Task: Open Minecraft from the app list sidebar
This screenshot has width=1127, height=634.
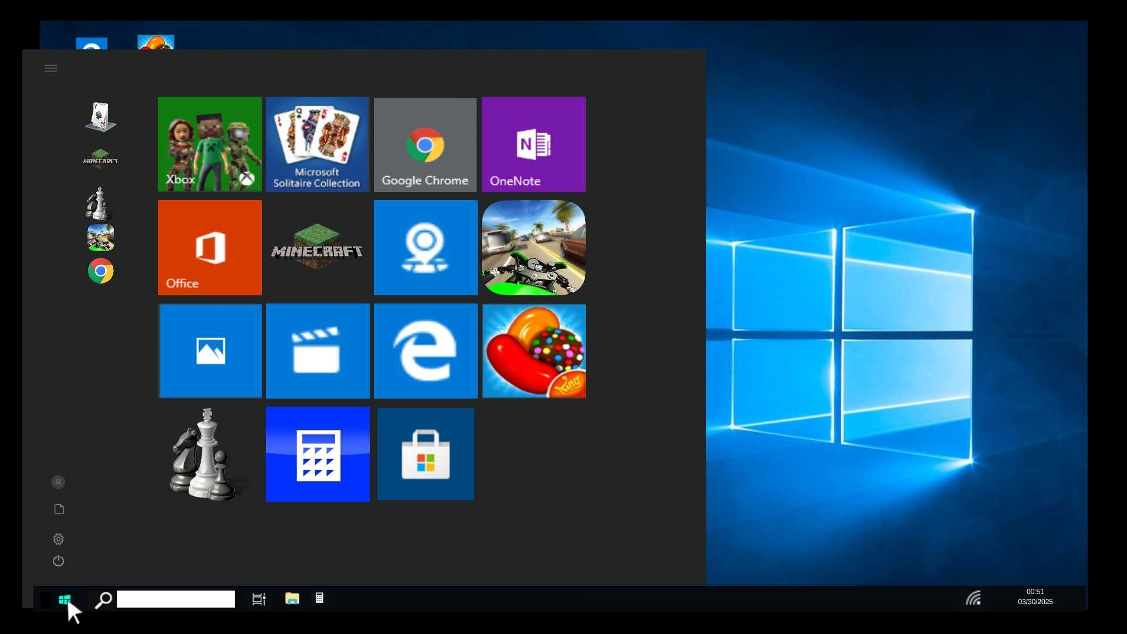Action: point(100,159)
